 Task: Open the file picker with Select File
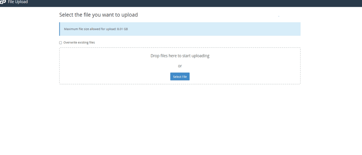point(180,77)
